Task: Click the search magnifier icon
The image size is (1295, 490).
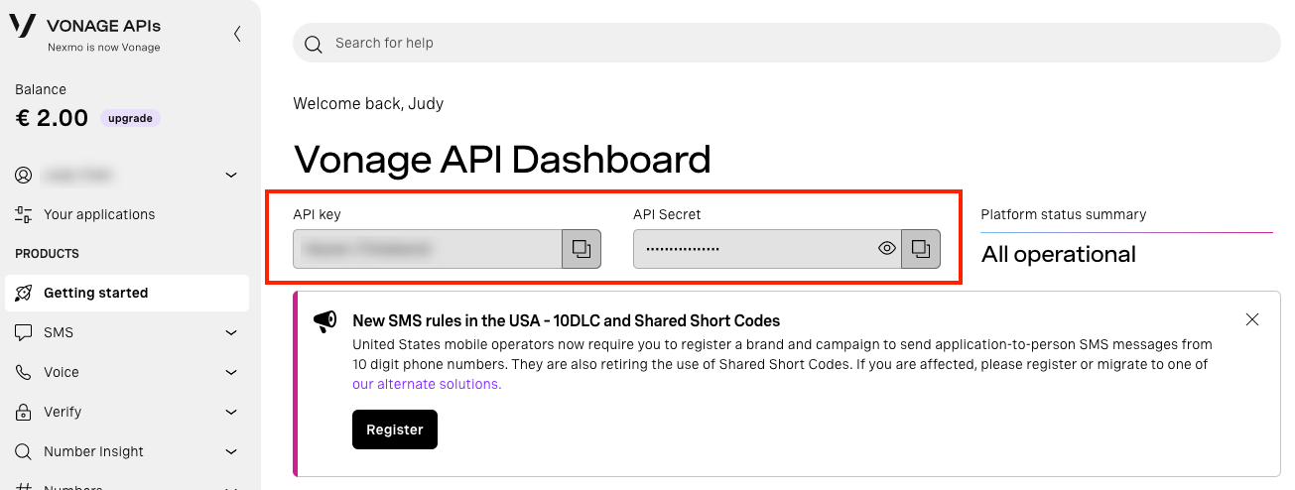Action: (314, 44)
